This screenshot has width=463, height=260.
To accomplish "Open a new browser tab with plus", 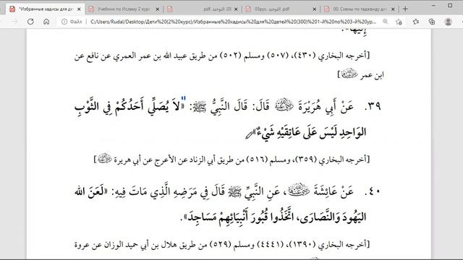I will [405, 9].
